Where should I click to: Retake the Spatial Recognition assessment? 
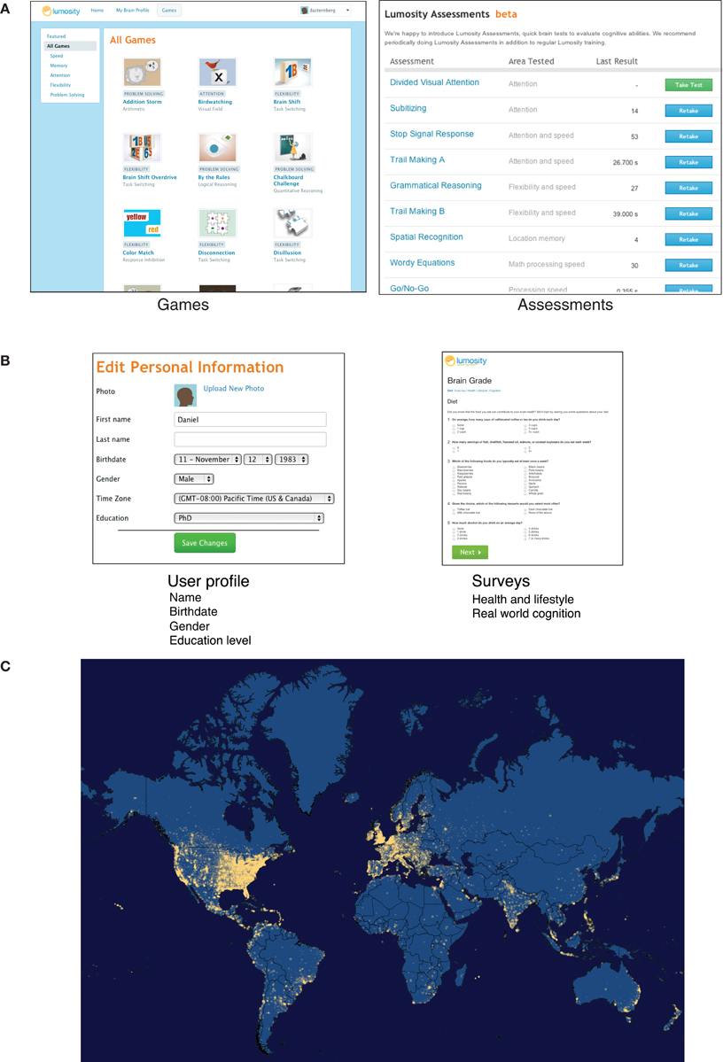pyautogui.click(x=688, y=239)
